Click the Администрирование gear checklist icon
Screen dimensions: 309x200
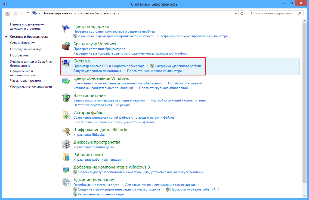66,182
